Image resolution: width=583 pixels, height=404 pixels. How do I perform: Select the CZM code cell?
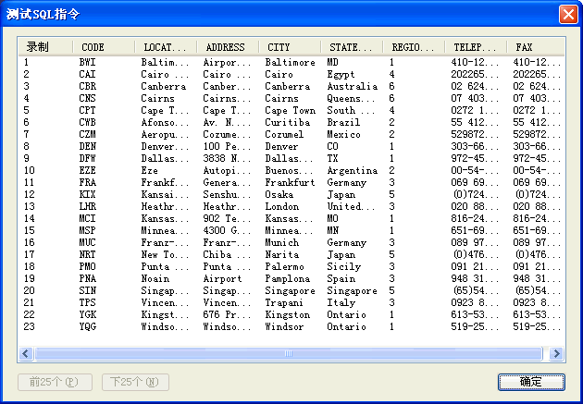click(x=87, y=134)
